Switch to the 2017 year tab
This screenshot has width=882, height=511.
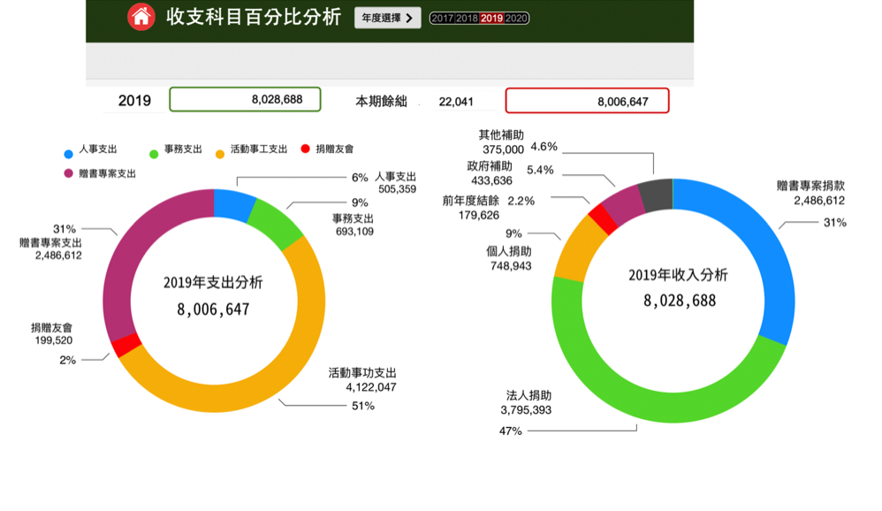coord(442,18)
